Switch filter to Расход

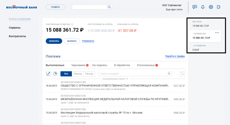click(89, 74)
